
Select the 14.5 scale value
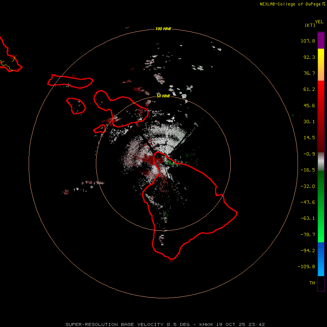pos(309,138)
